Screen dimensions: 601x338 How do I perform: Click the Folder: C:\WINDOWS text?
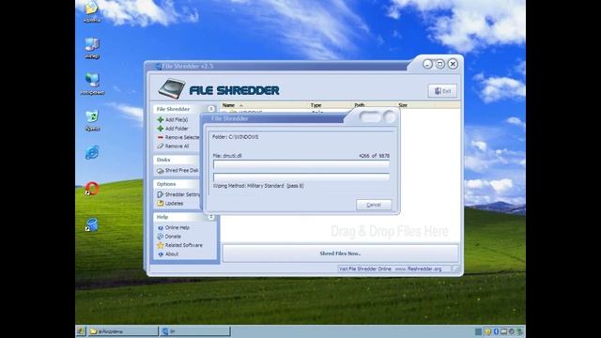pos(236,137)
